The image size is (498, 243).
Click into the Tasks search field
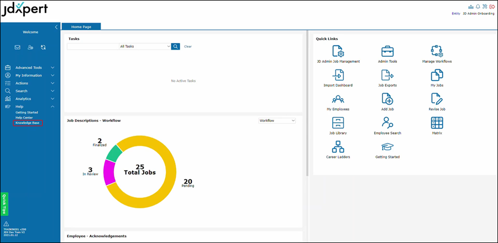click(93, 47)
